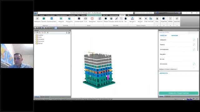This screenshot has height=112, width=200.
Task: Expand the Approve2 ribbon panel arrow
Action: pyautogui.click(x=177, y=26)
